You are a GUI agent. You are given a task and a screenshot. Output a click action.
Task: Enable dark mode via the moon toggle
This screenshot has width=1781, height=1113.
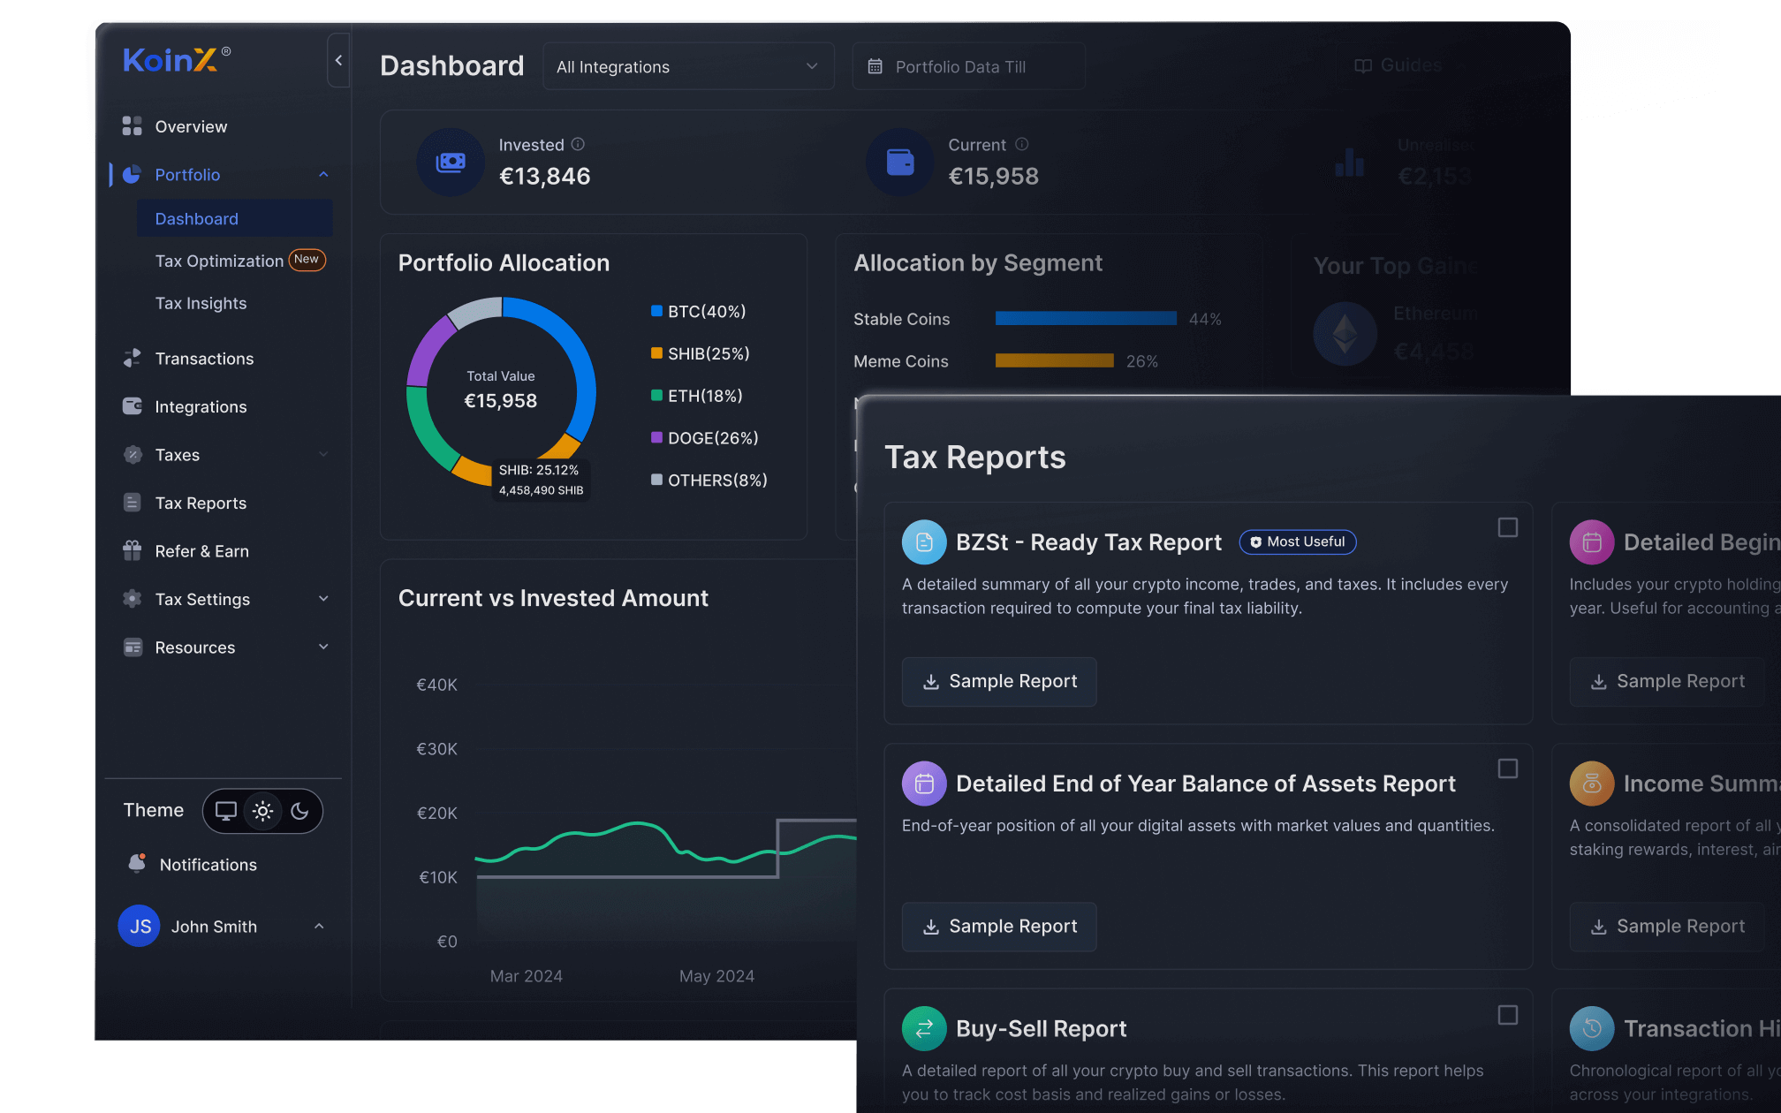coord(300,811)
